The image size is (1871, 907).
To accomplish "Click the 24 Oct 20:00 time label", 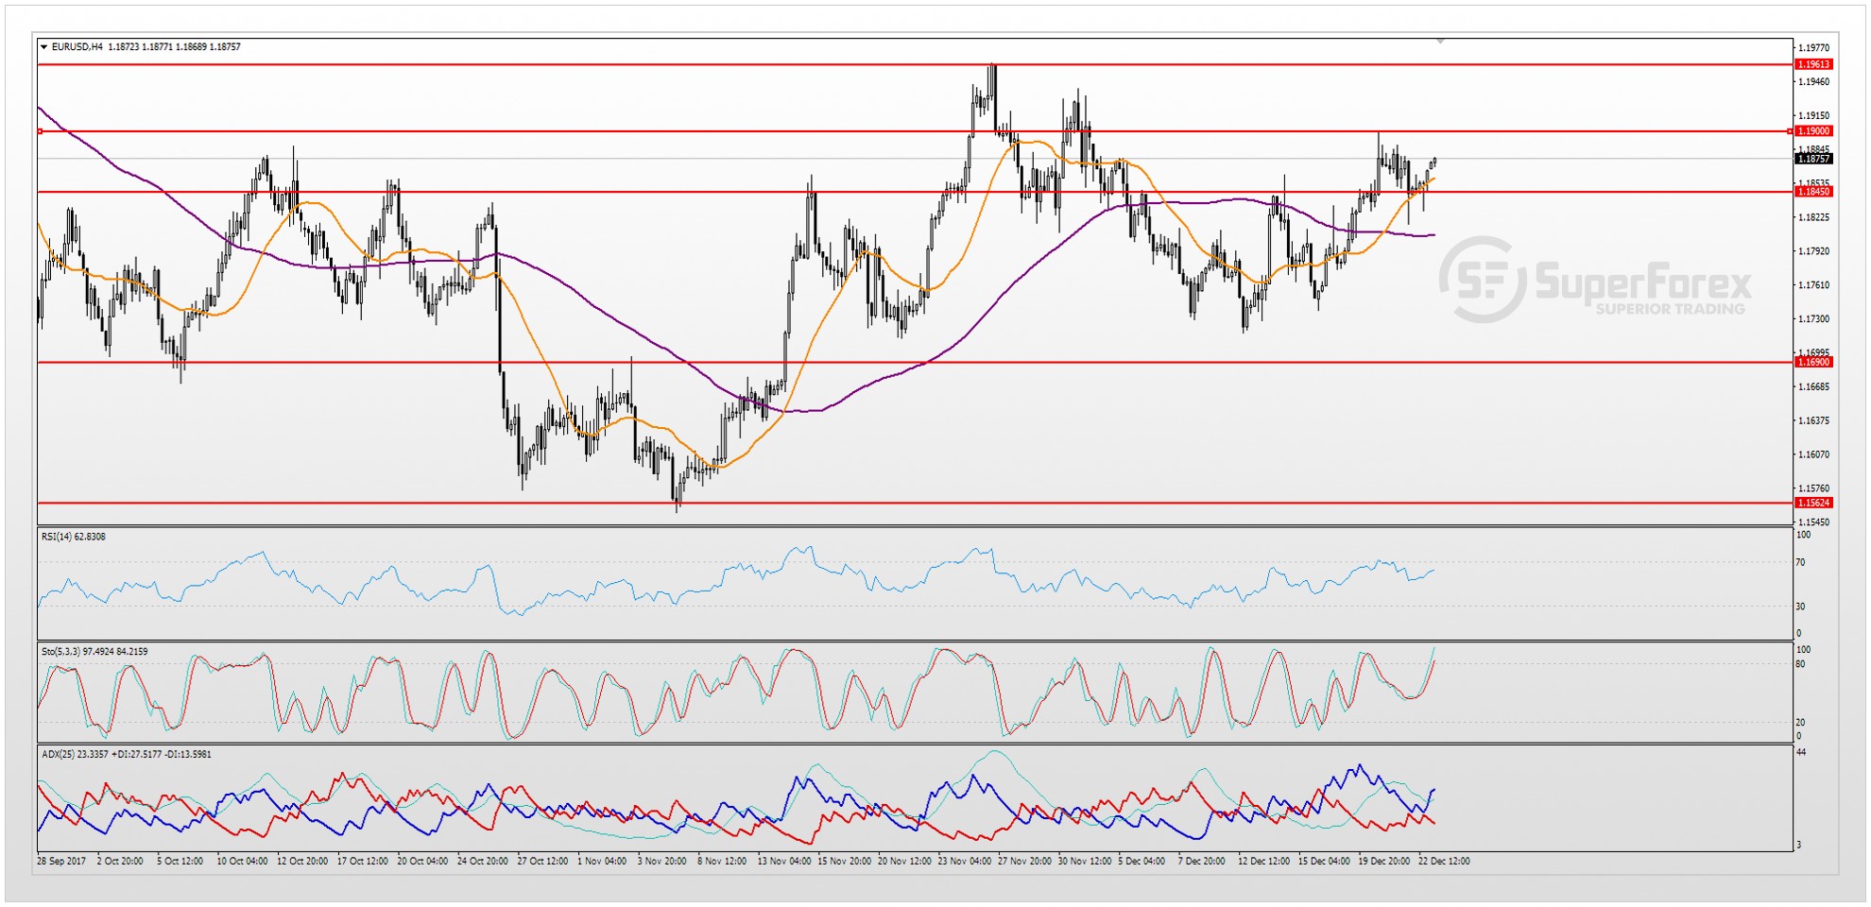I will point(483,861).
